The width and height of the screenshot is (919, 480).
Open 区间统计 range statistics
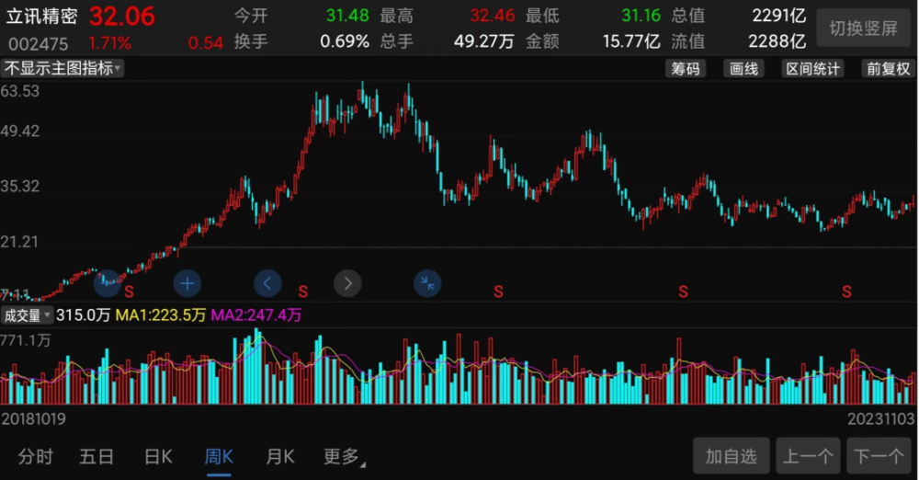(813, 69)
